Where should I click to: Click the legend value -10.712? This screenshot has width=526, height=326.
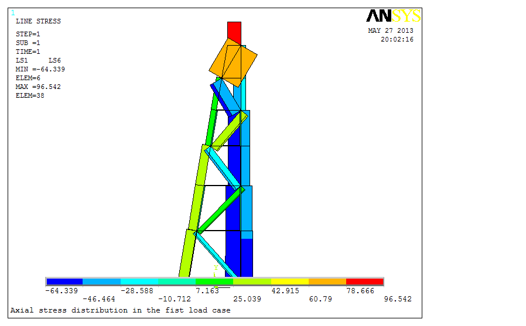pos(175,299)
